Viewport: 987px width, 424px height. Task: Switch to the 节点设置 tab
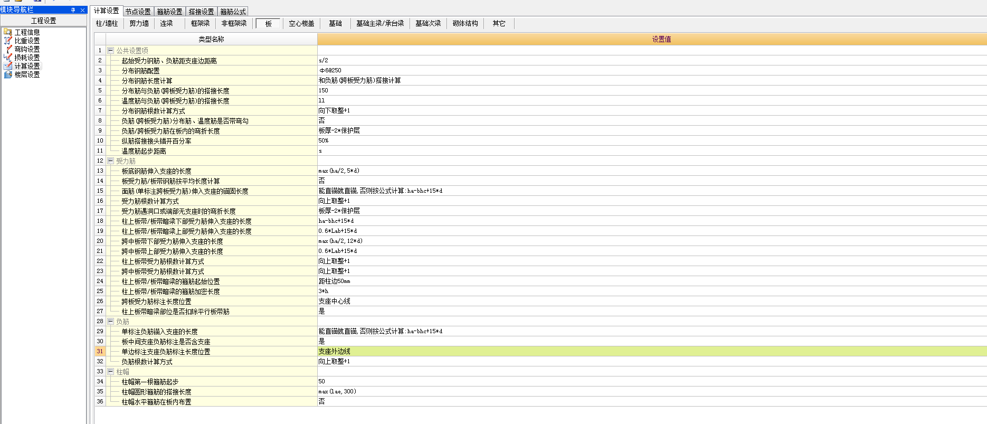(x=138, y=12)
